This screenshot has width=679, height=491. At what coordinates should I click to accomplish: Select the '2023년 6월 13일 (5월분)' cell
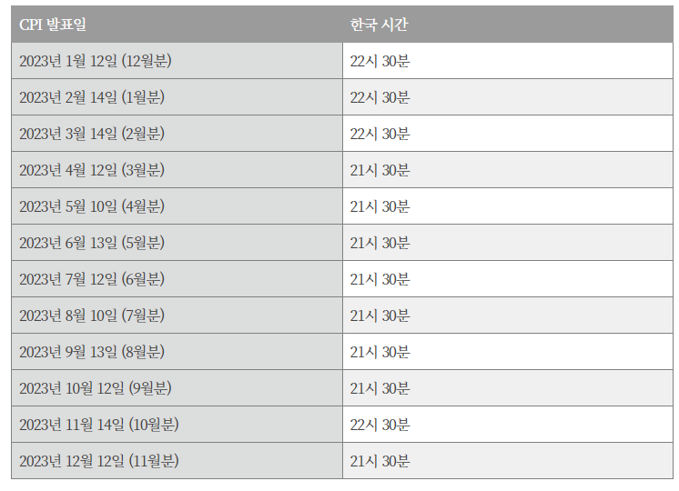pyautogui.click(x=92, y=243)
